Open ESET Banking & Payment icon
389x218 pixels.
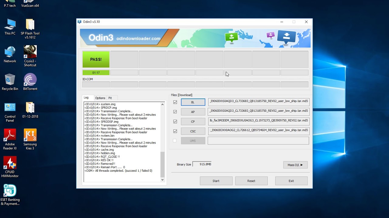tap(10, 195)
